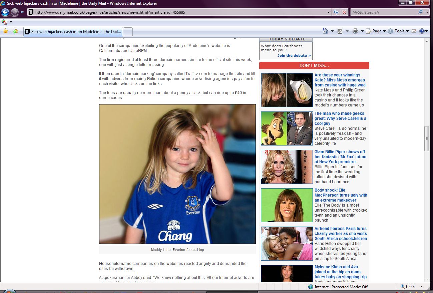This screenshot has height=293, width=433.
Task: Open Favorites Center star icon
Action: tap(5, 31)
